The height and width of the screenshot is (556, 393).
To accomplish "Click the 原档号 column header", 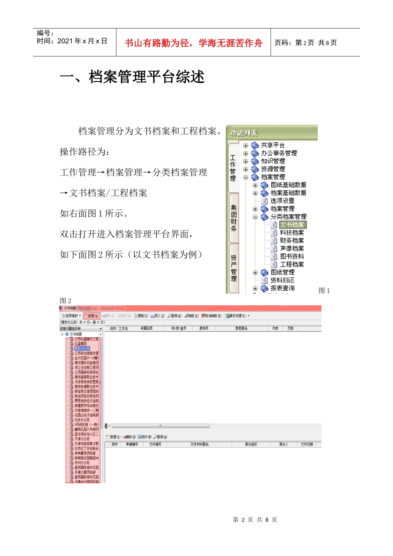I will (204, 328).
